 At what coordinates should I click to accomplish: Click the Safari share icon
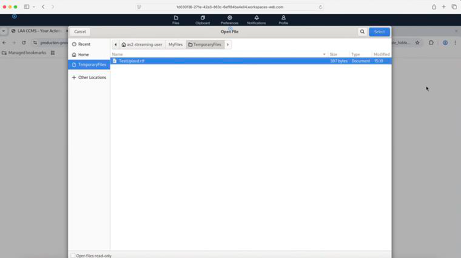click(x=434, y=7)
